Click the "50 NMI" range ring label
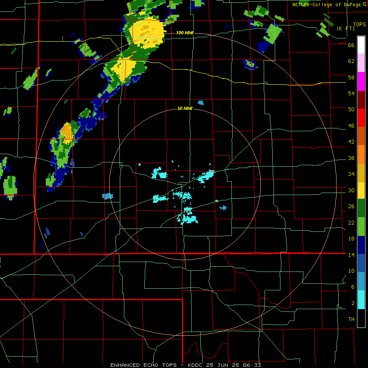The image size is (368, 368). (x=185, y=108)
